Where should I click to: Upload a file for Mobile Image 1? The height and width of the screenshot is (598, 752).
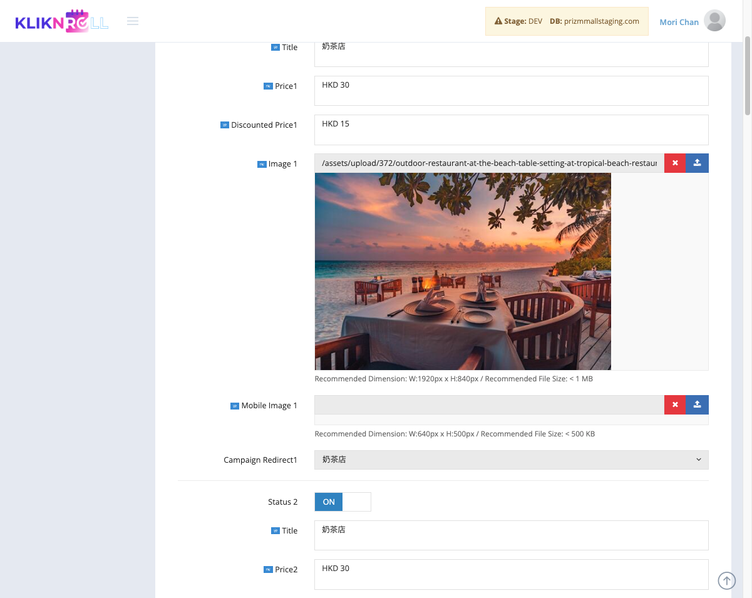tap(698, 405)
